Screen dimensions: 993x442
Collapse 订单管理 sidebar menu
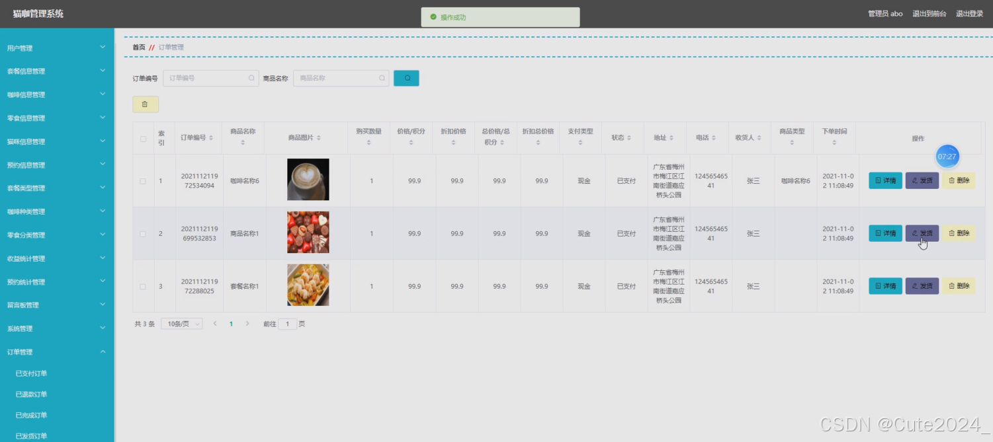tap(57, 352)
